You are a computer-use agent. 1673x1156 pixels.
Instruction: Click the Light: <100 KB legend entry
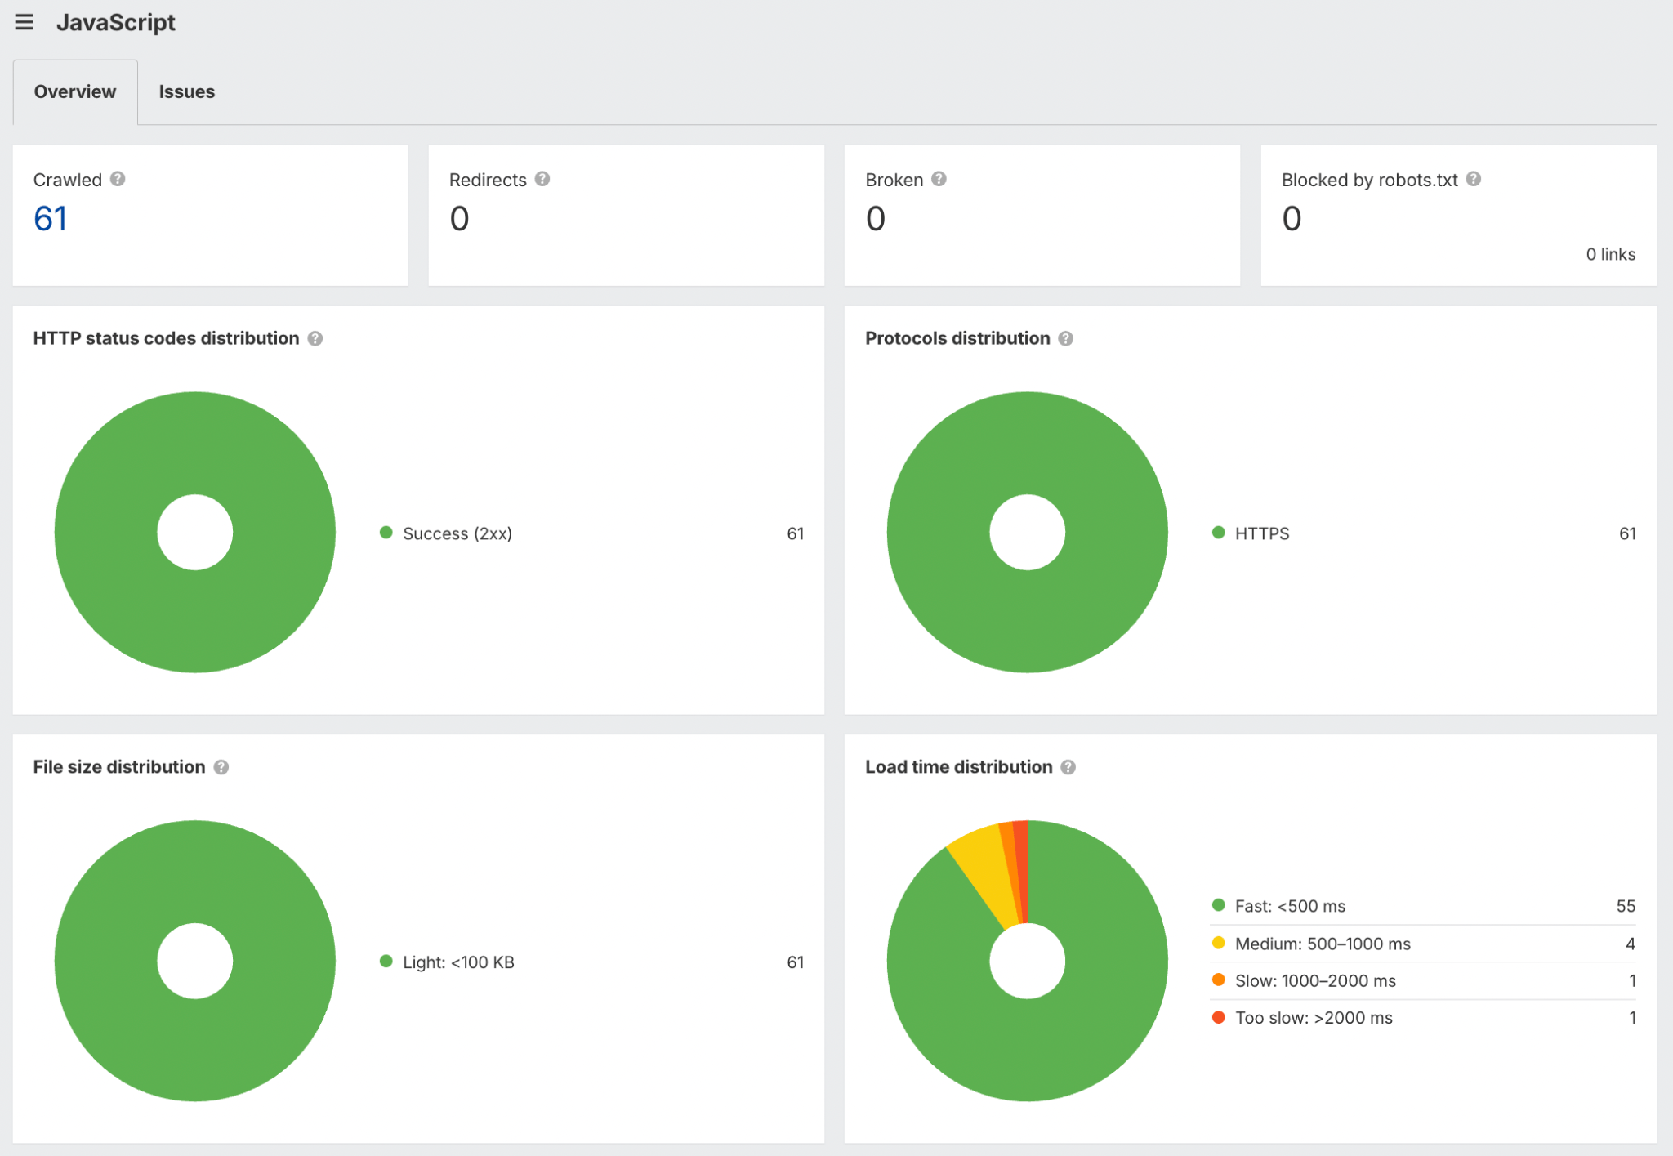pyautogui.click(x=592, y=962)
